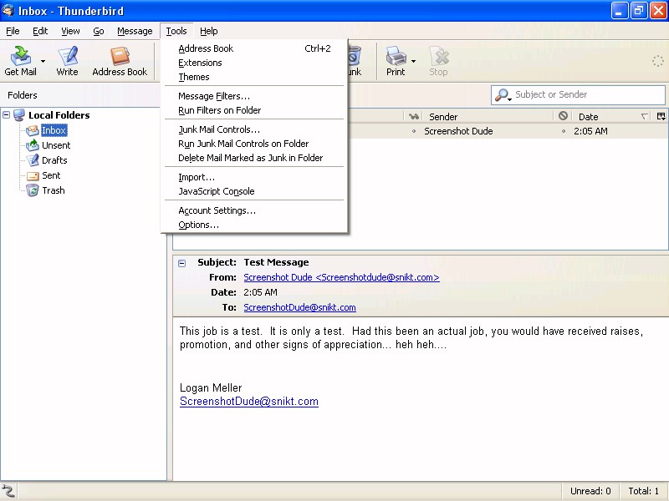Select Delete Mail Marked as Junk in Folder
The width and height of the screenshot is (669, 501).
pyautogui.click(x=254, y=158)
